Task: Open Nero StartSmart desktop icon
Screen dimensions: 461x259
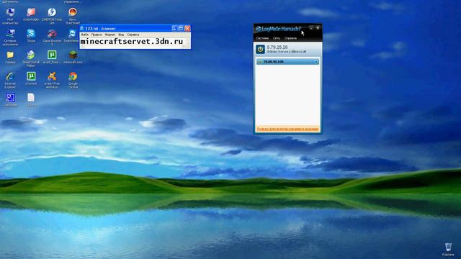Action: [x=73, y=13]
